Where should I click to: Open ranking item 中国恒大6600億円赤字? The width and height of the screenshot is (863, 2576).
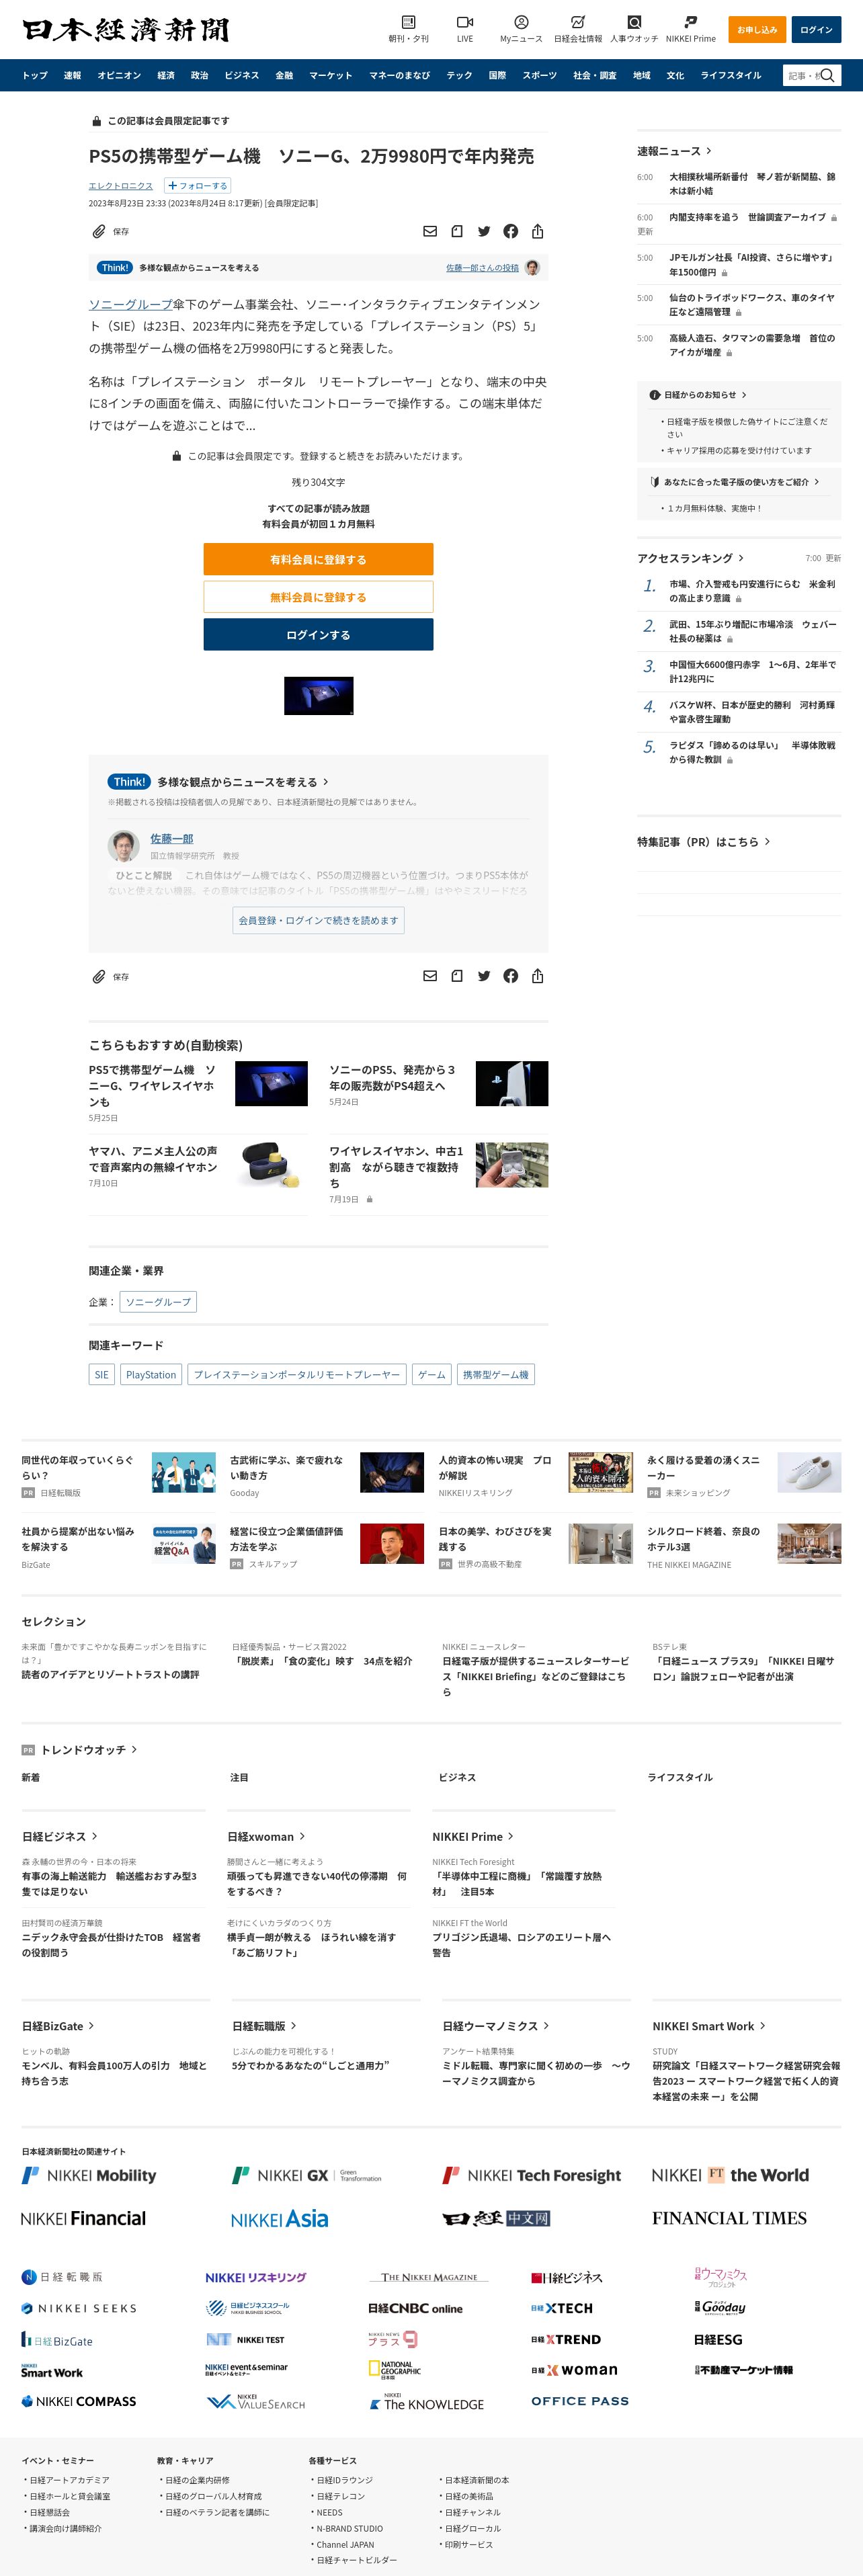click(x=752, y=671)
